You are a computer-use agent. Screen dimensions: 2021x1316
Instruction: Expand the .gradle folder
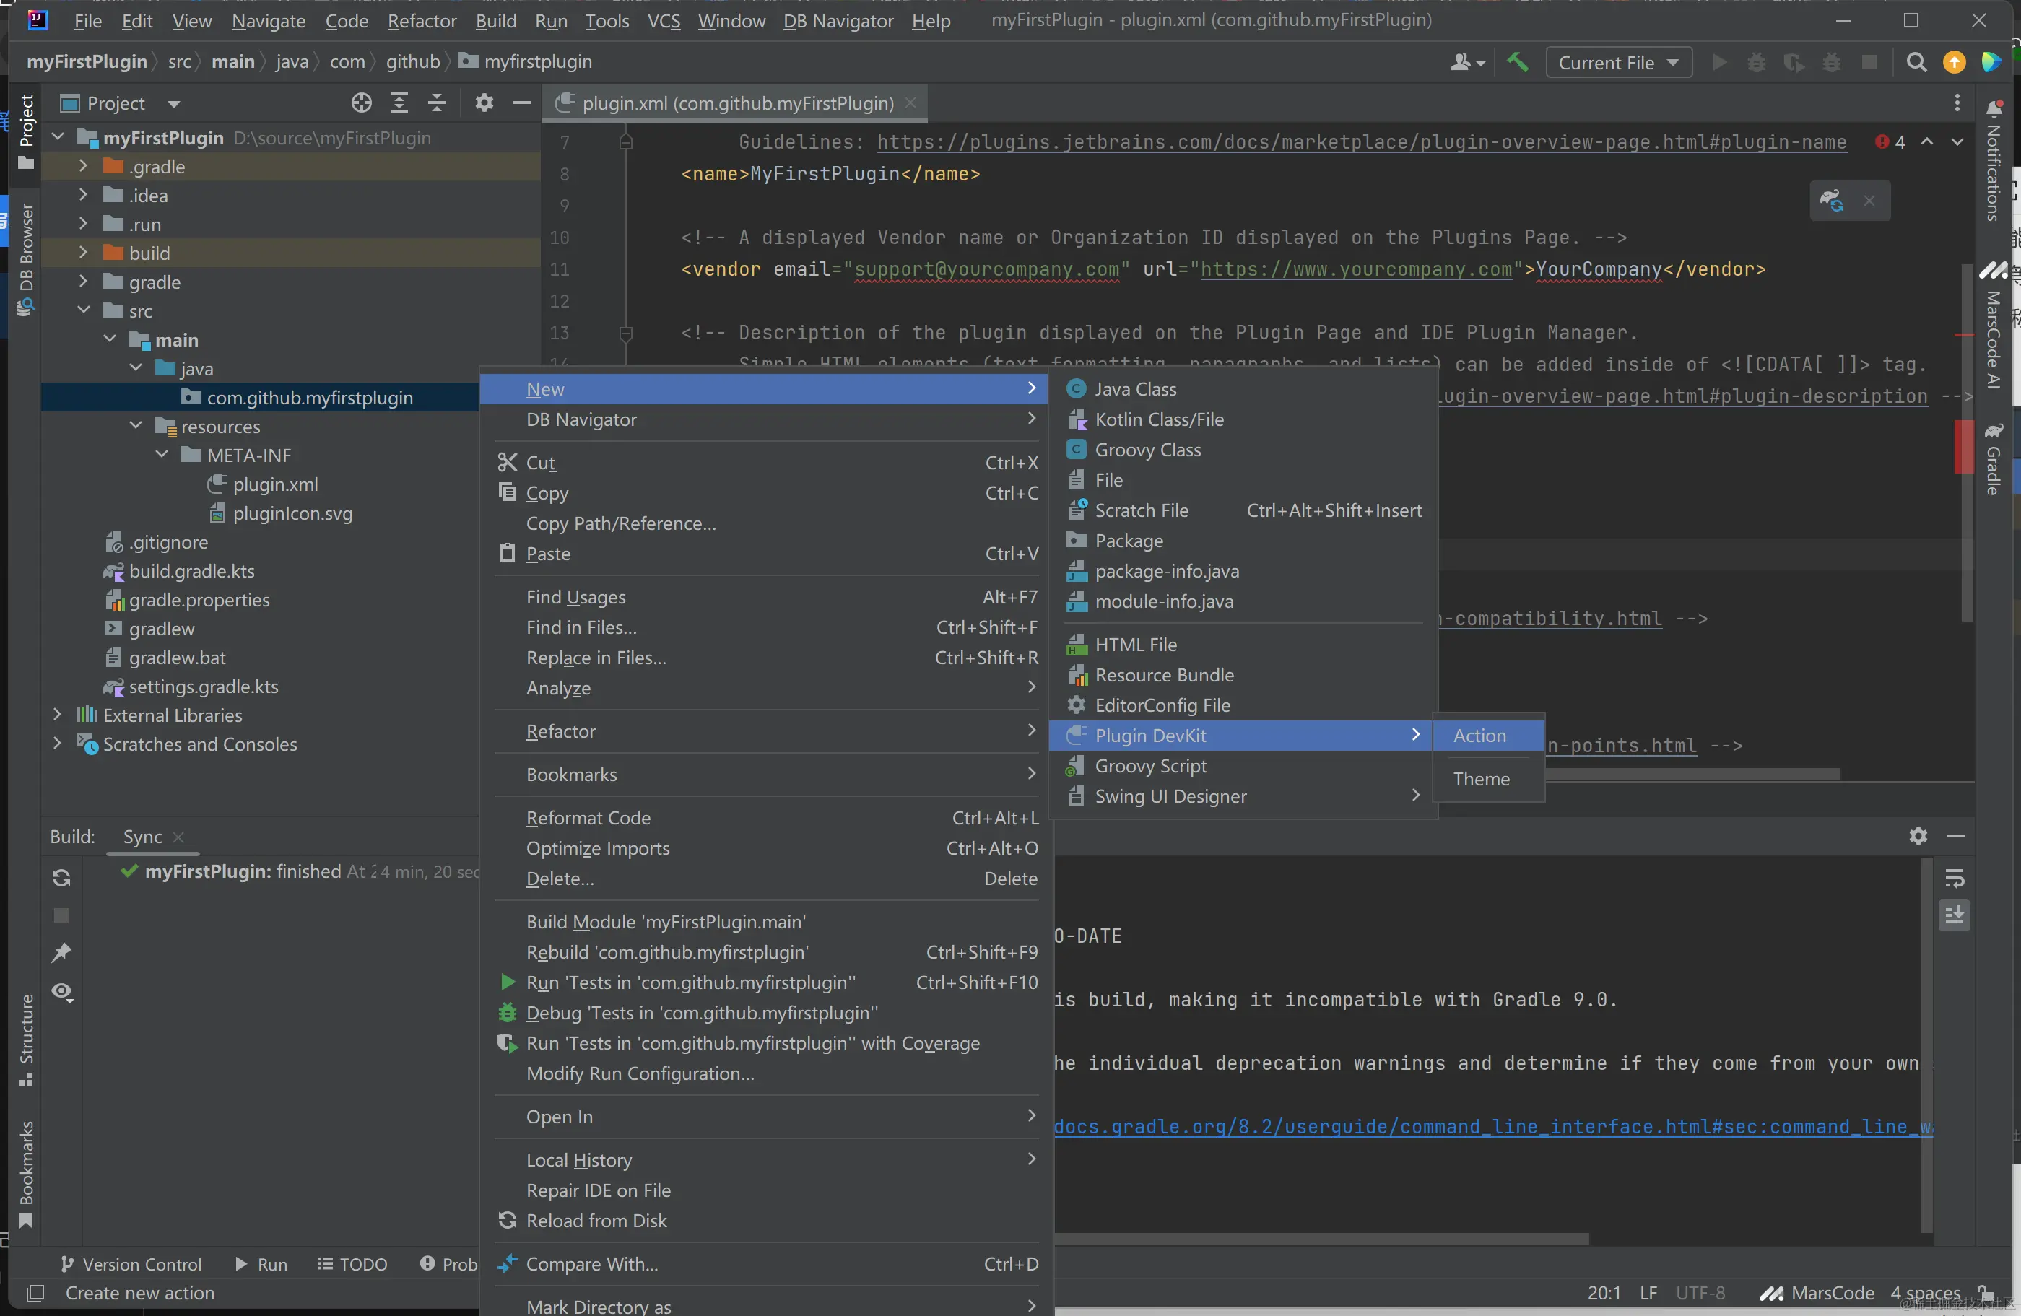tap(83, 167)
